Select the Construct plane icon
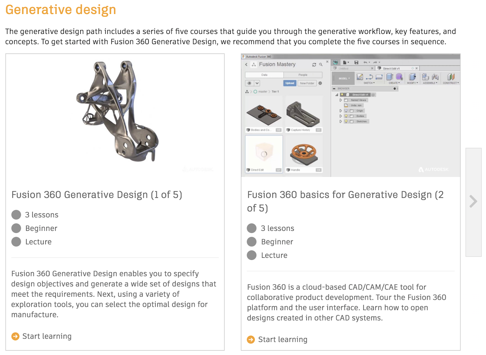 (451, 77)
